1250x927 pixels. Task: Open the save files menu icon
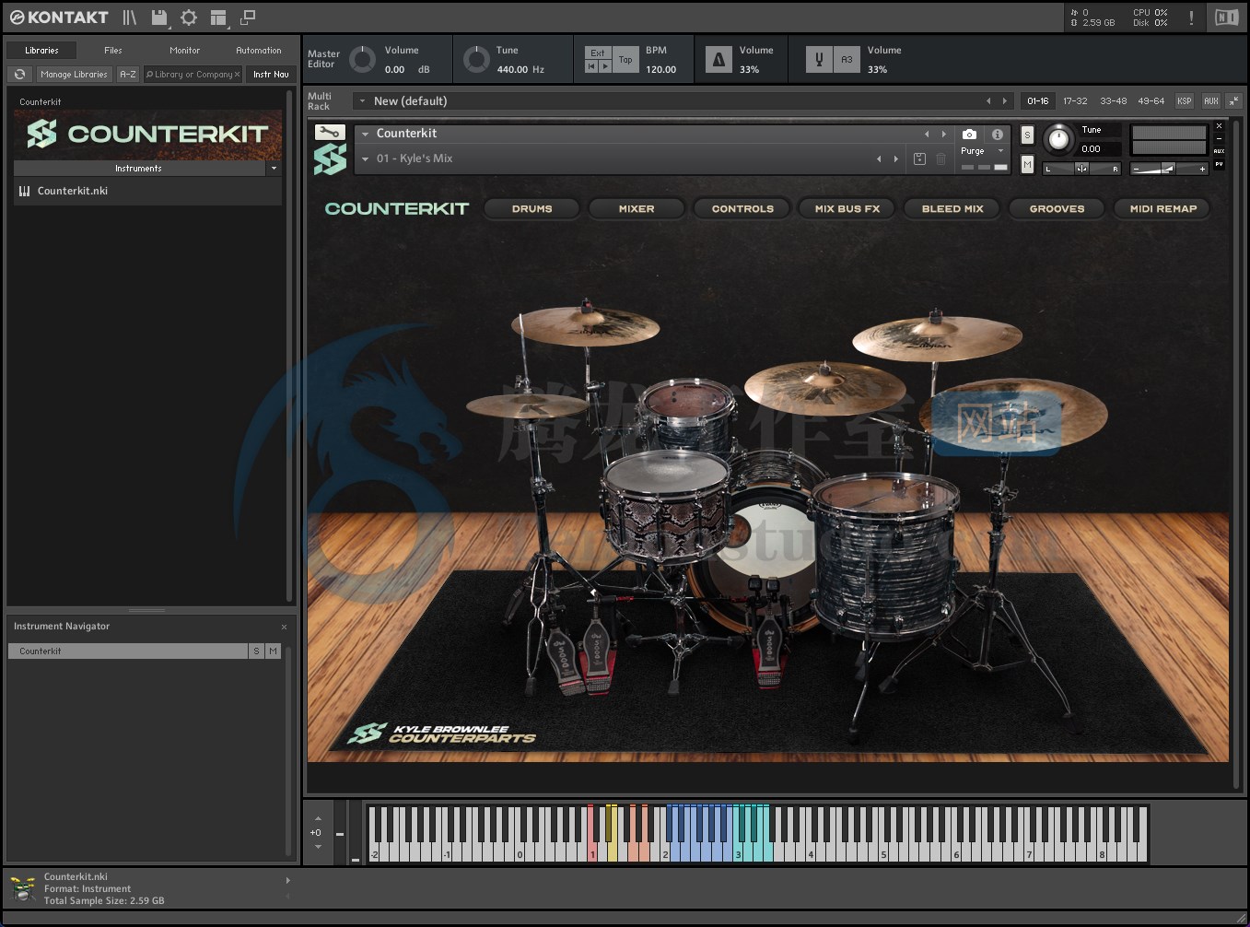tap(159, 17)
